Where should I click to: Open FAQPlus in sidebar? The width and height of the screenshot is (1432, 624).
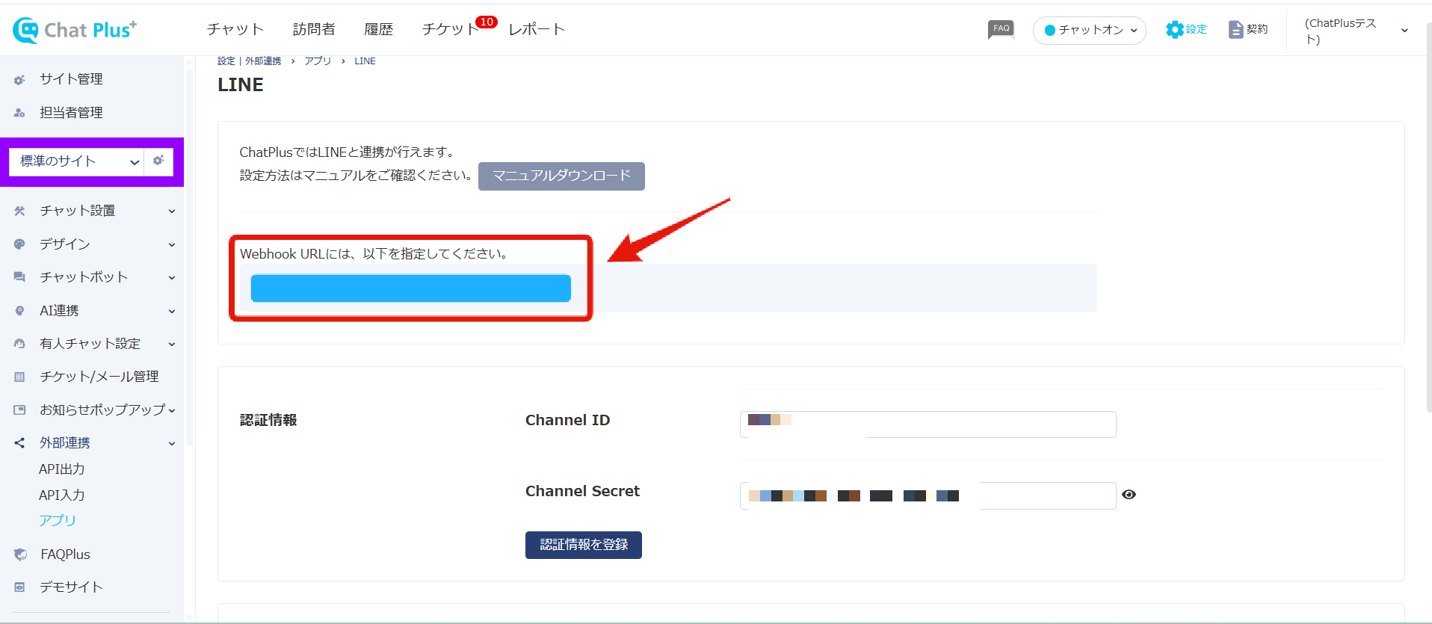point(65,555)
